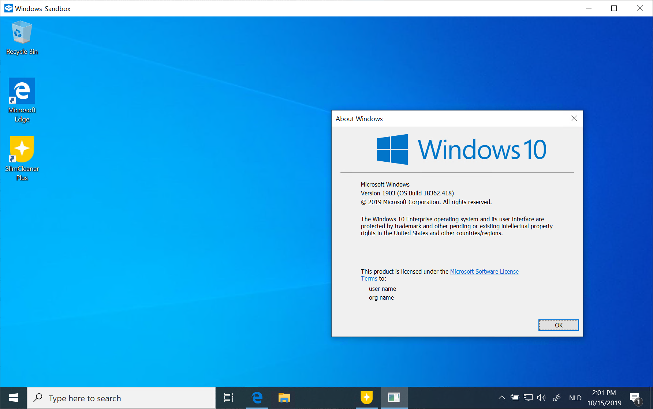Image resolution: width=653 pixels, height=409 pixels.
Task: Switch to the About Windows taskbar item
Action: [x=394, y=398]
